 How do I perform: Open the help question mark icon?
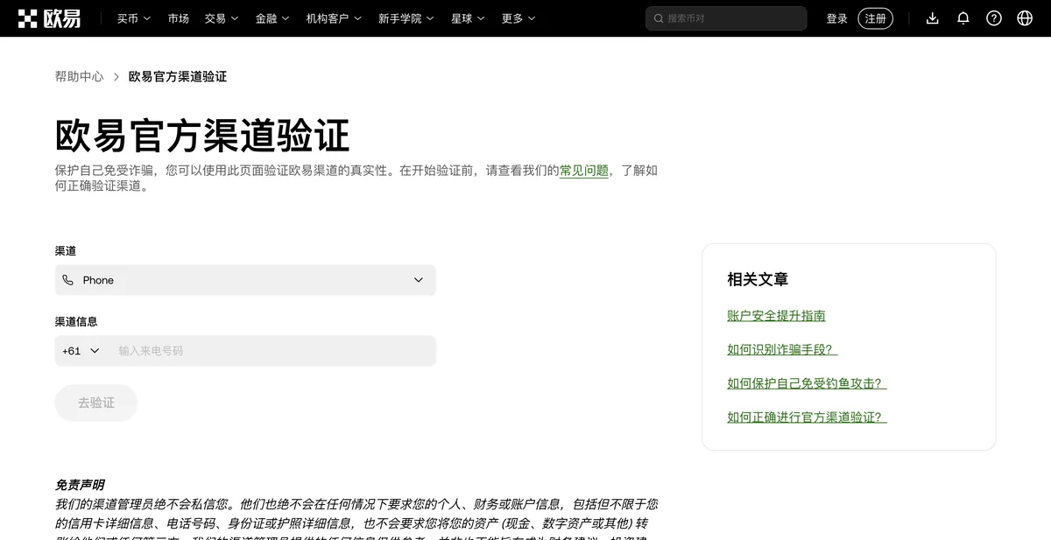coord(994,18)
